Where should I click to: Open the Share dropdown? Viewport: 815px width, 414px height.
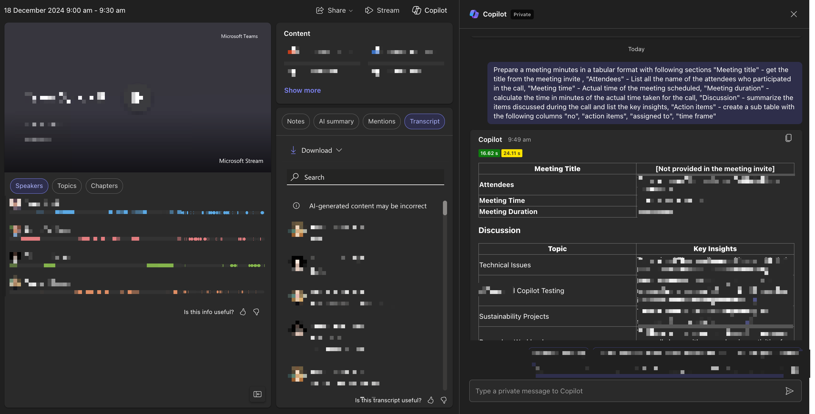(x=334, y=10)
